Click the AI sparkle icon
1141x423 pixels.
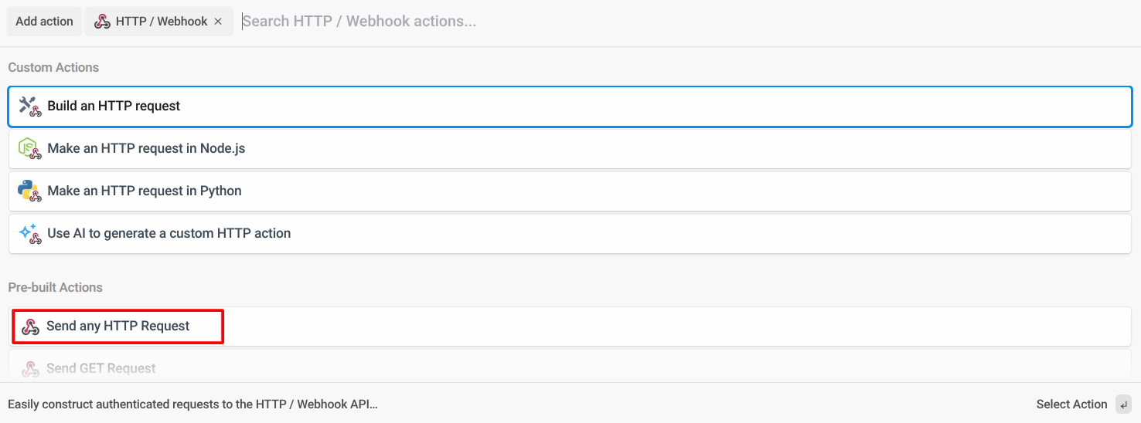click(x=29, y=233)
